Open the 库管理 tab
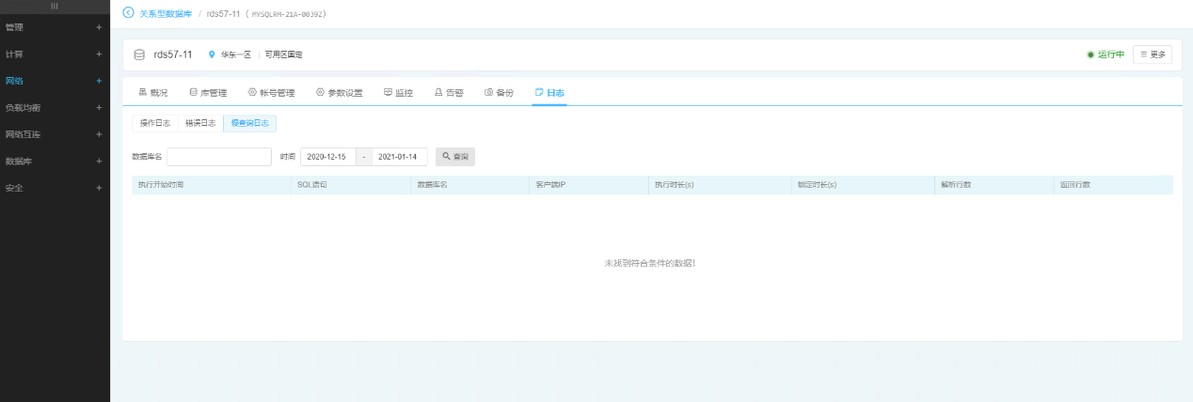Image resolution: width=1193 pixels, height=402 pixels. pos(208,93)
